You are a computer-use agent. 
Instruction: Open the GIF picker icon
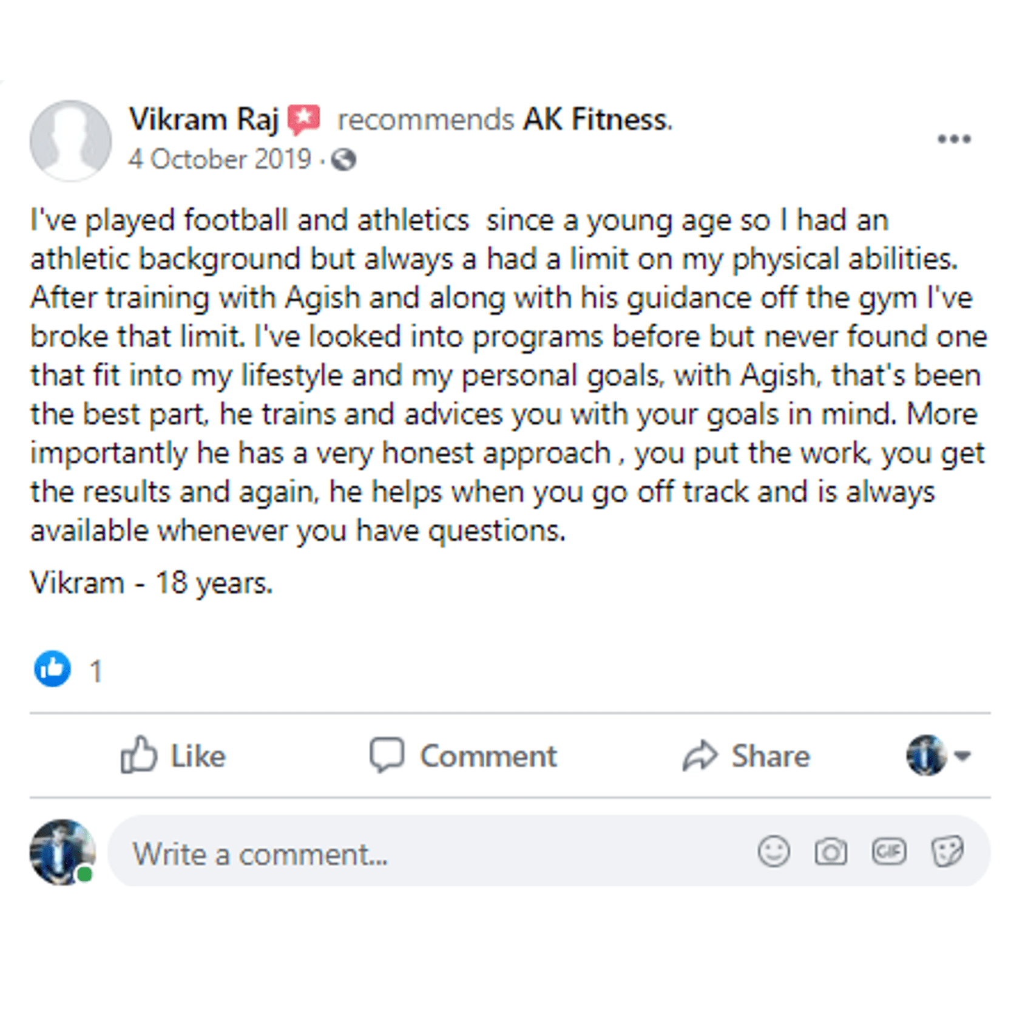point(888,851)
